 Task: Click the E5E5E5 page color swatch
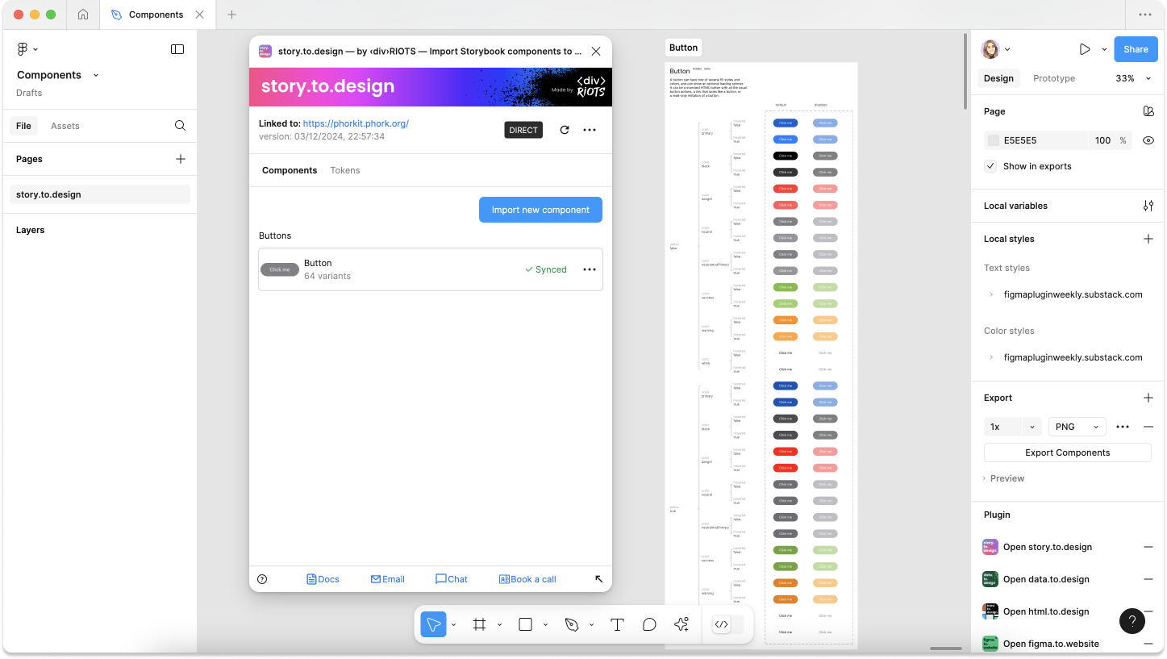tap(994, 140)
